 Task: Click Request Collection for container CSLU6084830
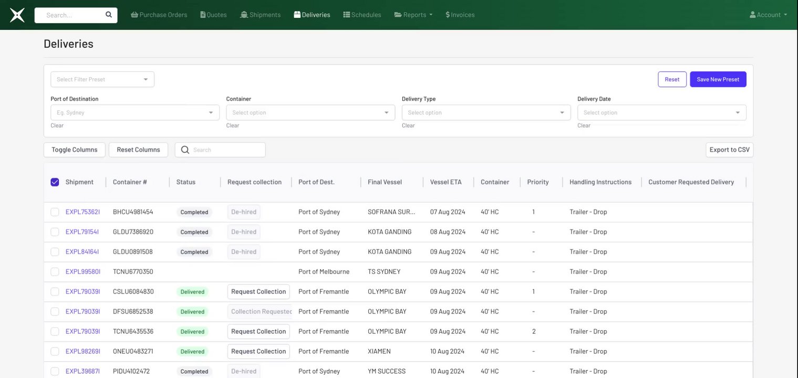(258, 292)
